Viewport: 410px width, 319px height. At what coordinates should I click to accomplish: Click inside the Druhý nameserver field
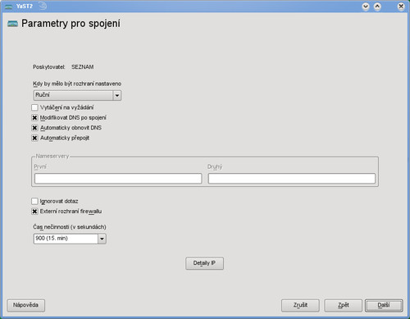(292, 179)
